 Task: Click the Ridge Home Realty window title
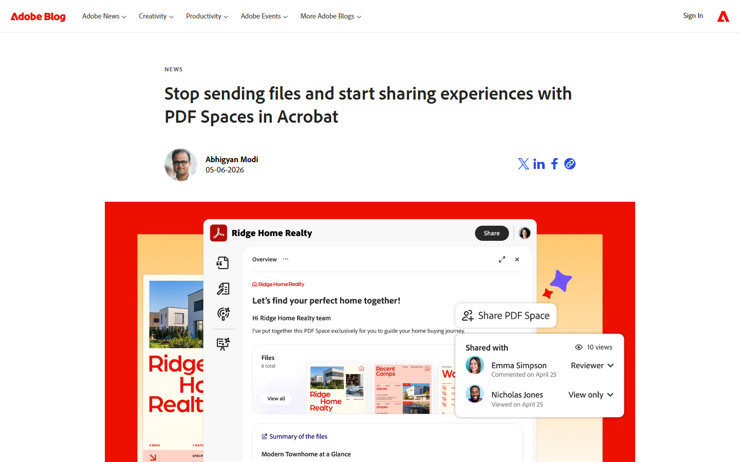(272, 233)
